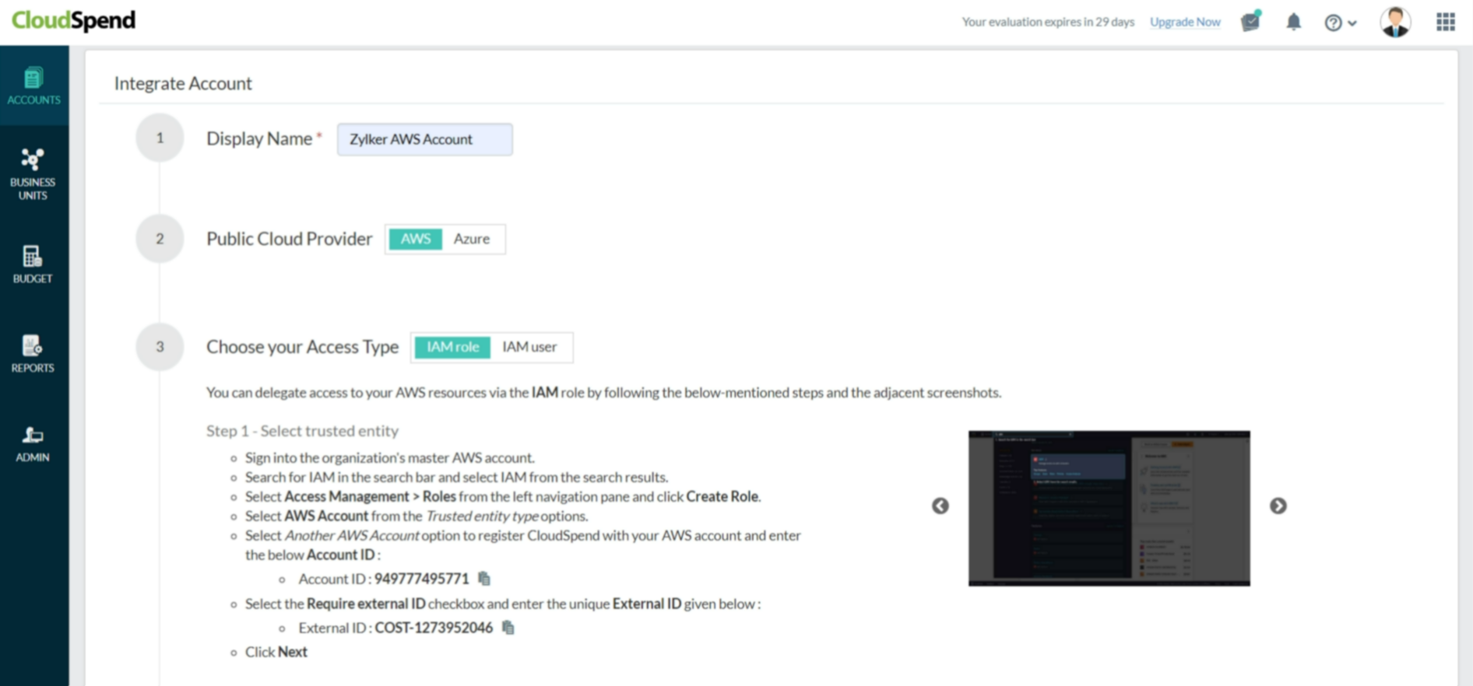Open the notifications bell
Viewport: 1473px width, 686px height.
pyautogui.click(x=1293, y=22)
